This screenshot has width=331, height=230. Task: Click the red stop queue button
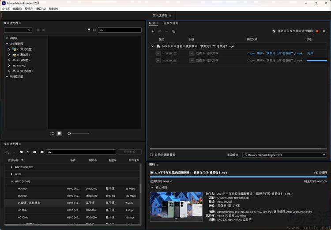click(317, 31)
